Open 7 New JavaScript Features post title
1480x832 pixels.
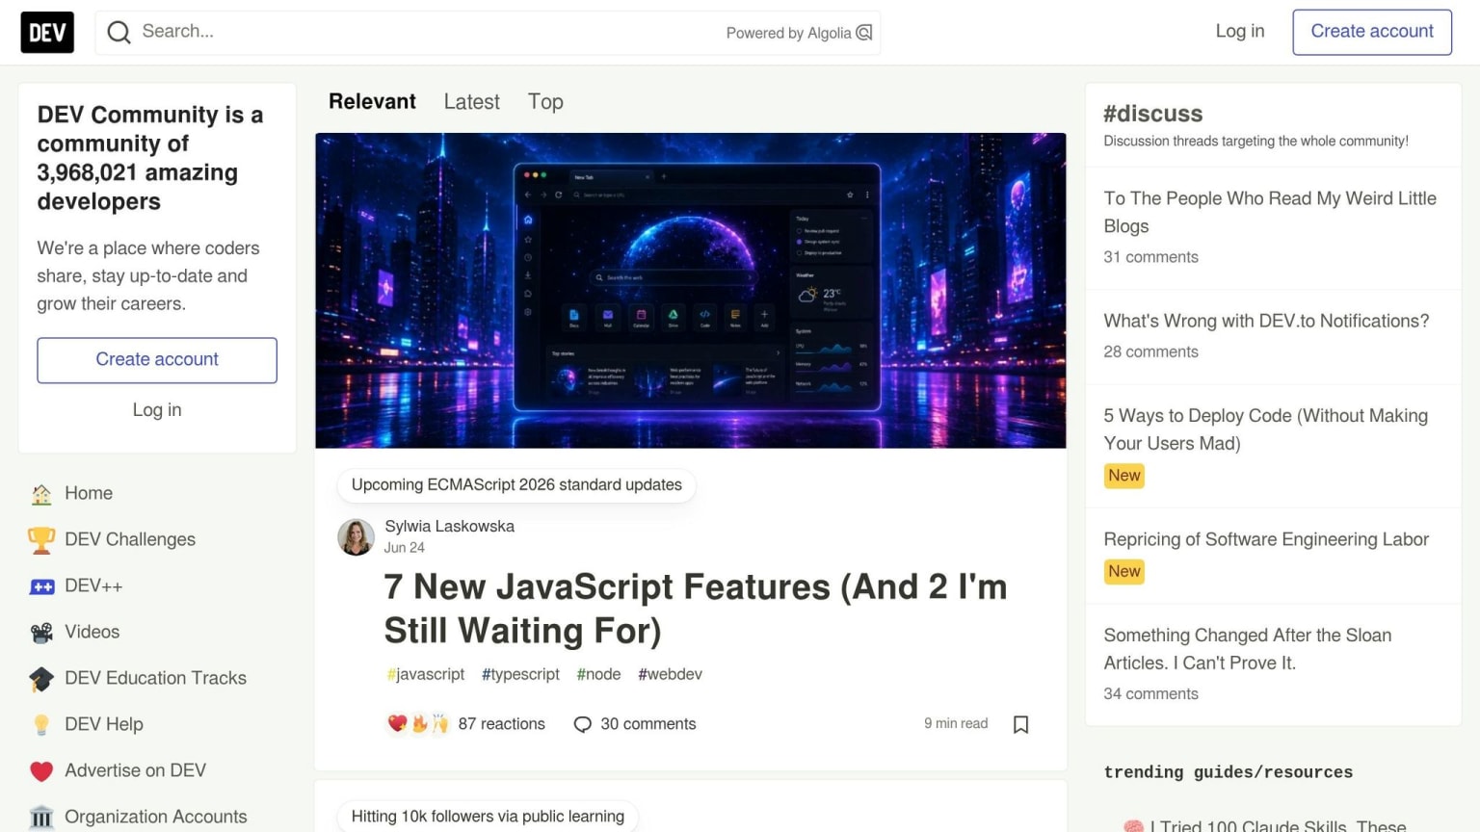click(x=696, y=609)
